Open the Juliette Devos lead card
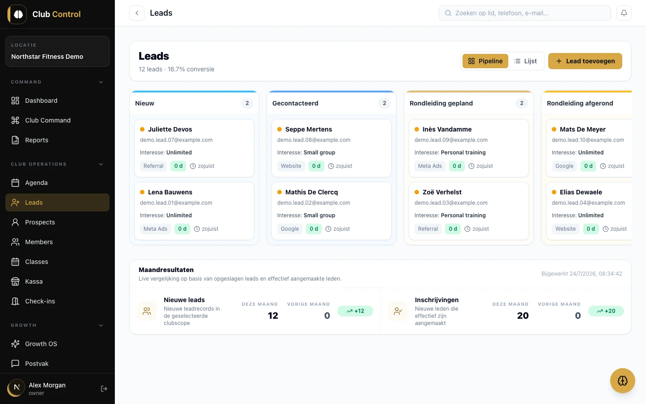 coord(194,148)
